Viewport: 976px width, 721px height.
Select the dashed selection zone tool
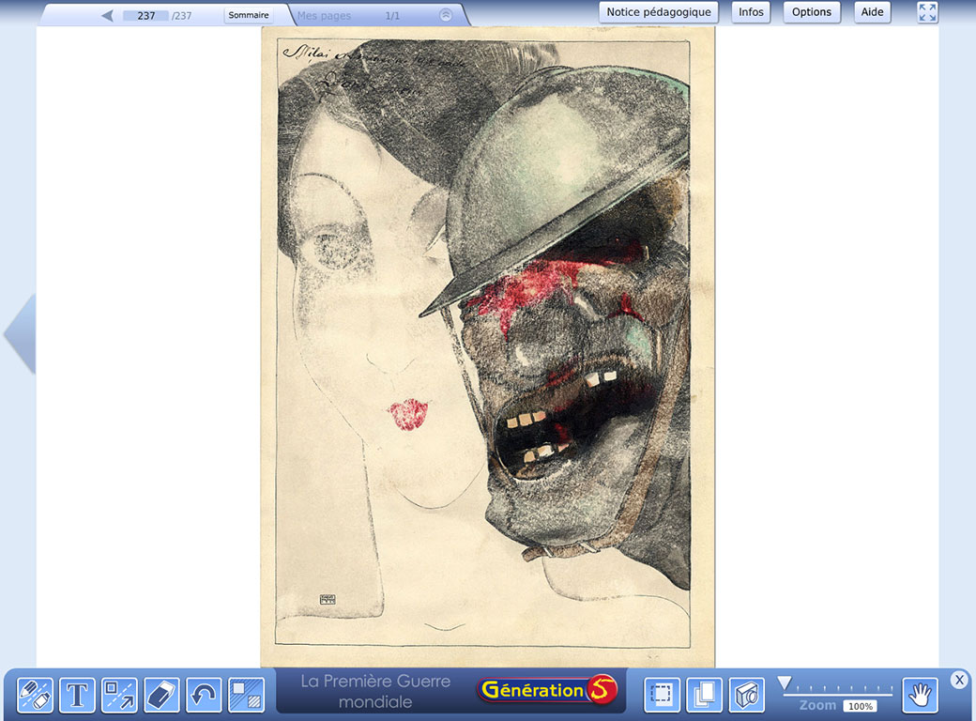662,696
